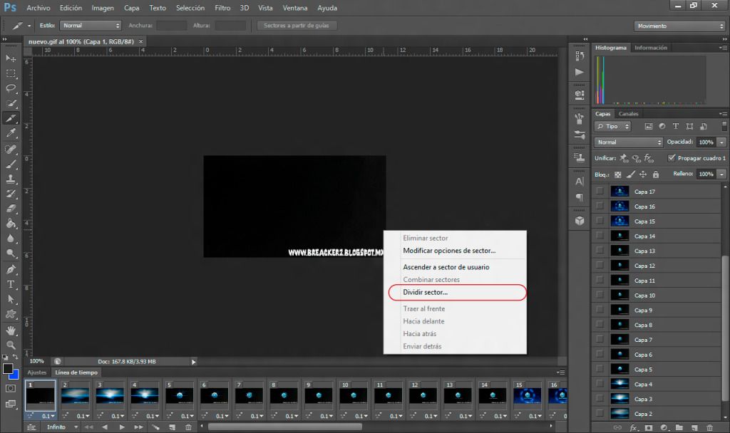Image resolution: width=730 pixels, height=433 pixels.
Task: Toggle Propagar cuadro 1 checkbox
Action: click(671, 158)
